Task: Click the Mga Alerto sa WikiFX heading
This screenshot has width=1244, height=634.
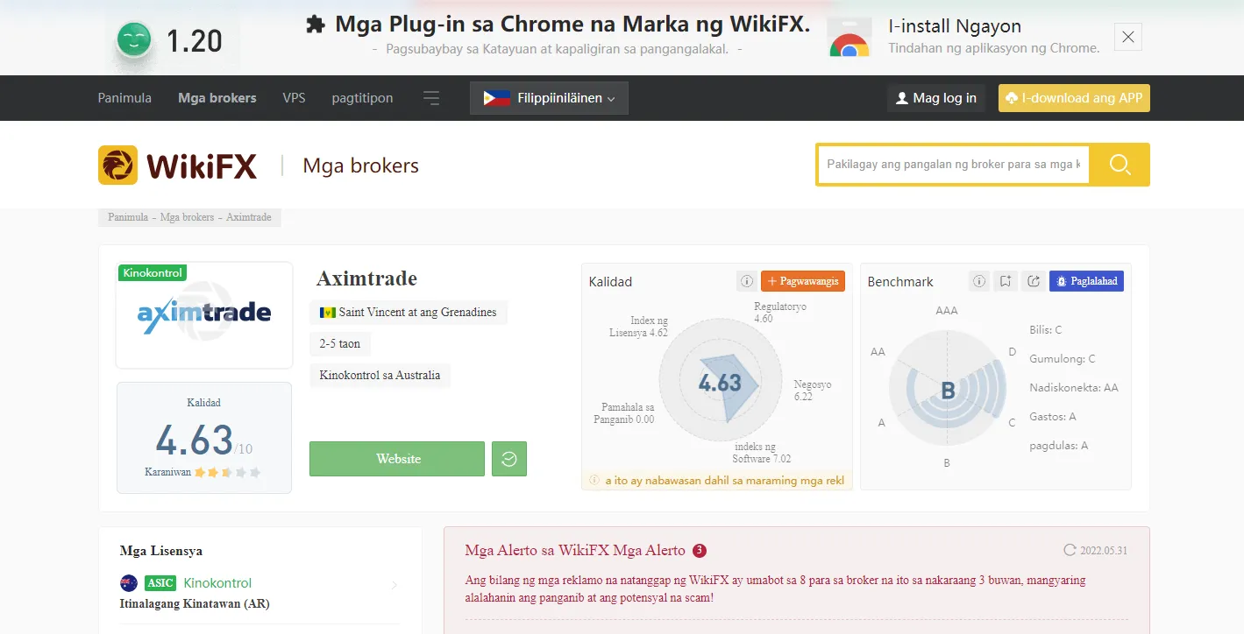Action: 575,551
